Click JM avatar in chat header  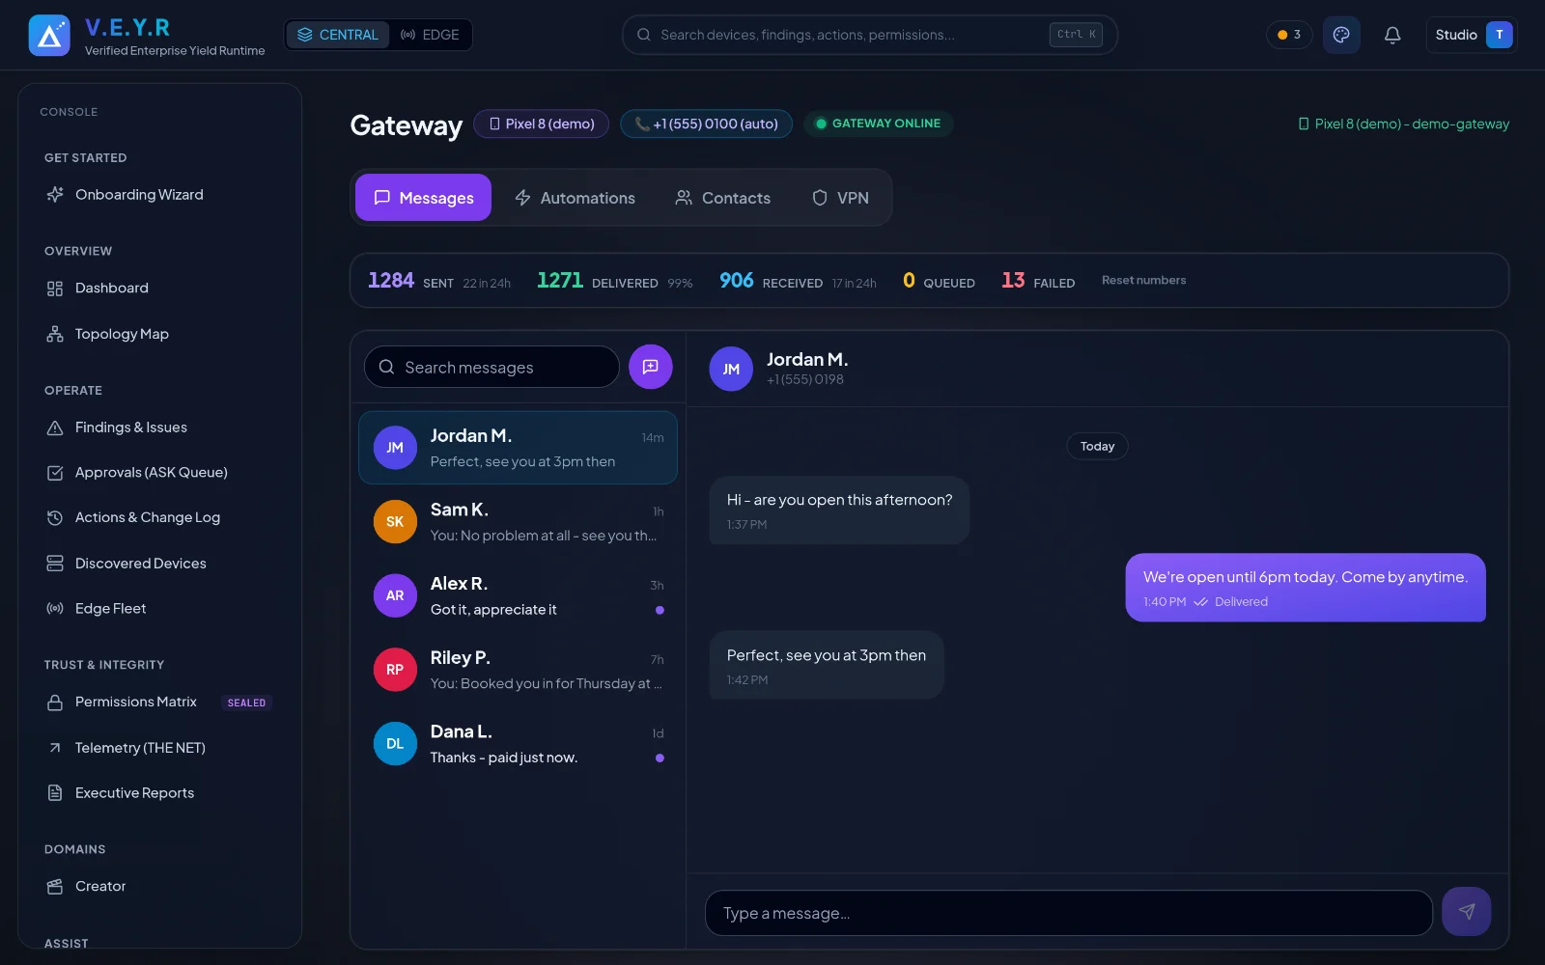731,369
